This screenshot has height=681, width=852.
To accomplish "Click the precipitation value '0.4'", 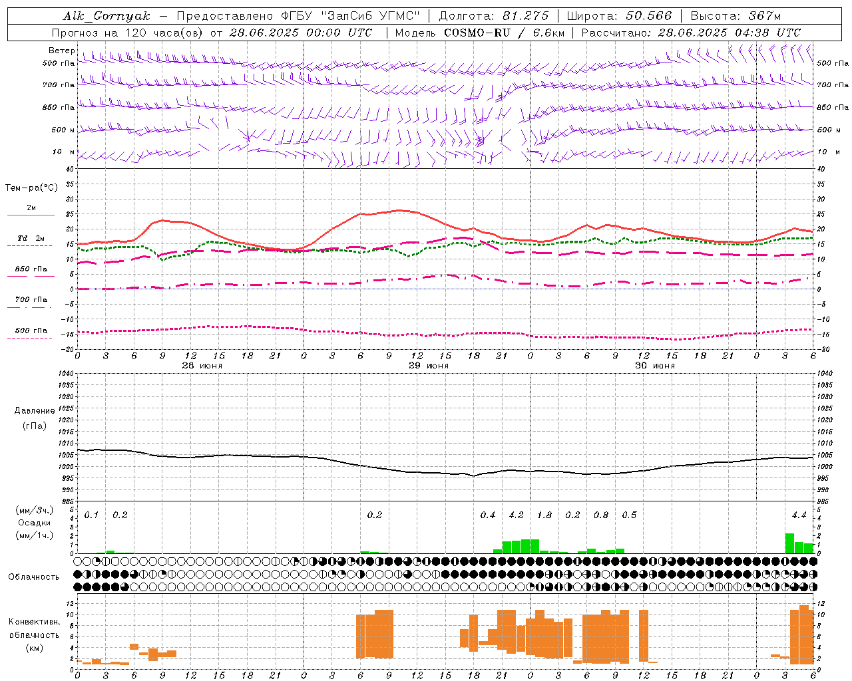I will click(x=488, y=515).
